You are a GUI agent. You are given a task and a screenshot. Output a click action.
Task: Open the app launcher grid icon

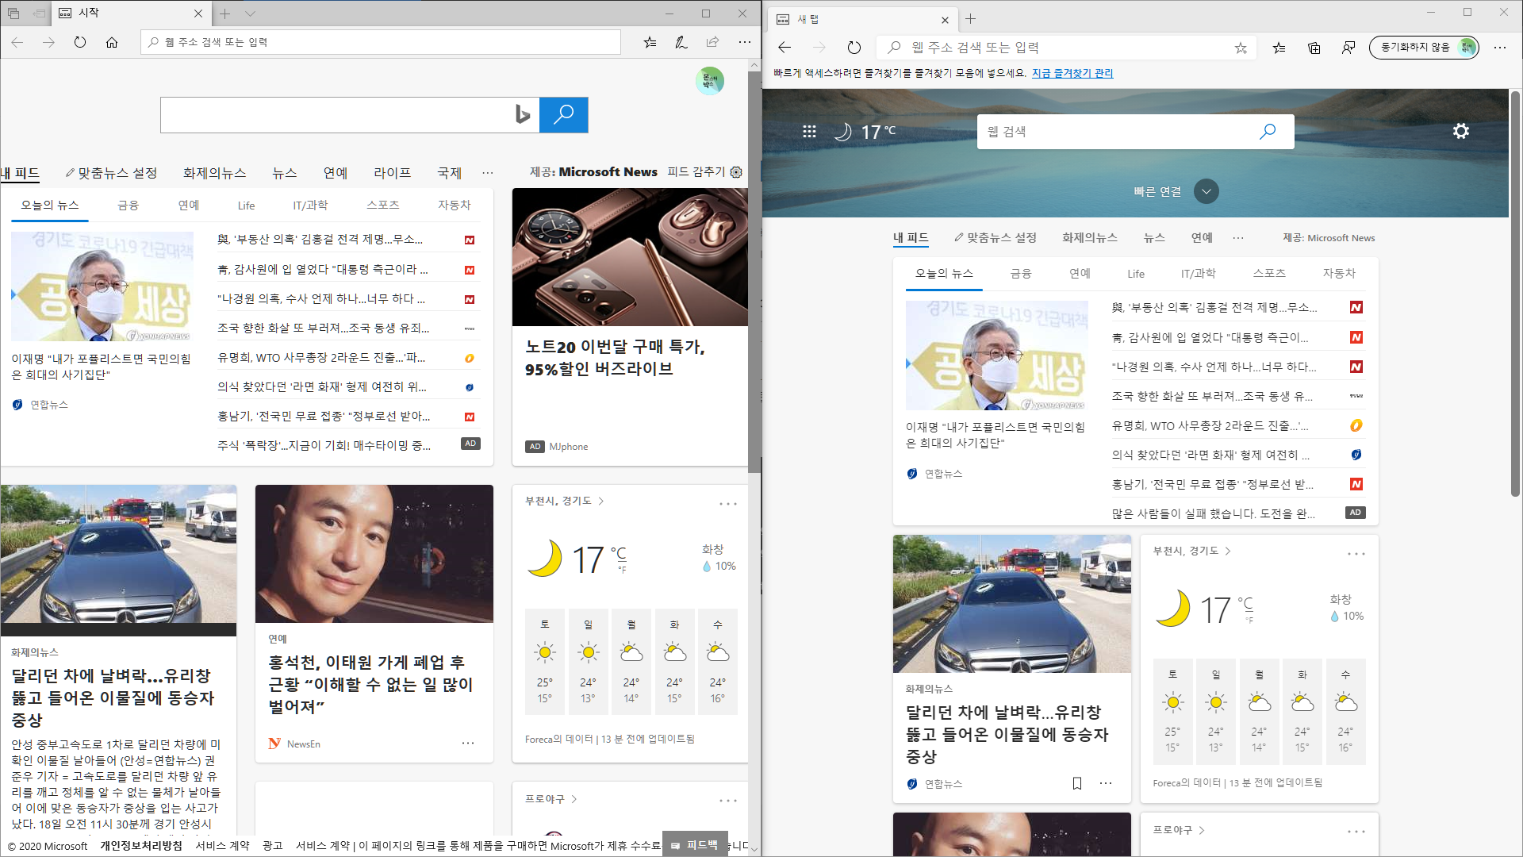(x=809, y=132)
